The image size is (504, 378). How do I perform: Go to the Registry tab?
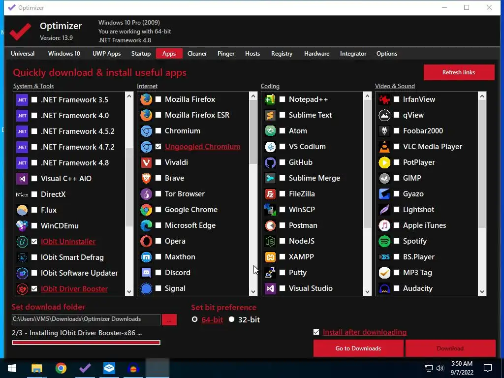[x=282, y=54]
